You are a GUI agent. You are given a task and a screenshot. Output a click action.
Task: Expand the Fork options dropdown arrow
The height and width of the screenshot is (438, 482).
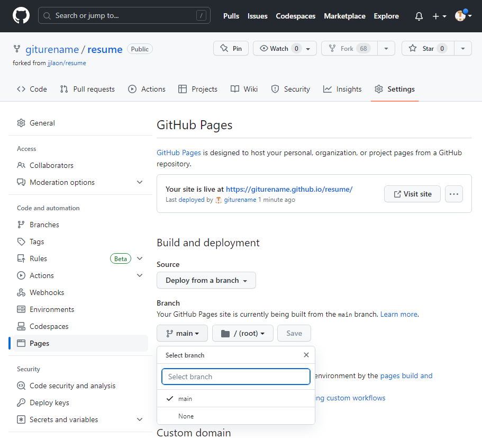pyautogui.click(x=386, y=48)
